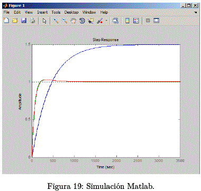Insert a legend using the toolbar icon
This screenshot has height=191, width=201.
pyautogui.click(x=136, y=21)
